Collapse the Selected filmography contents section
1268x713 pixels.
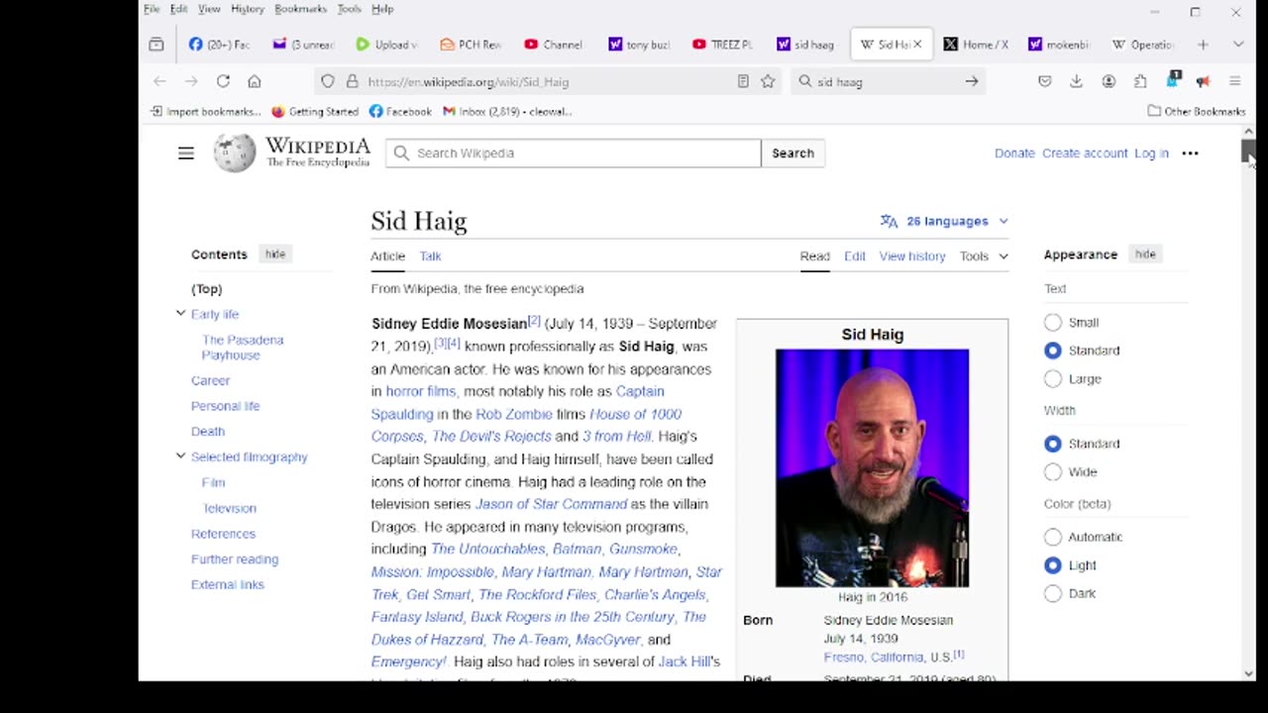(x=180, y=457)
